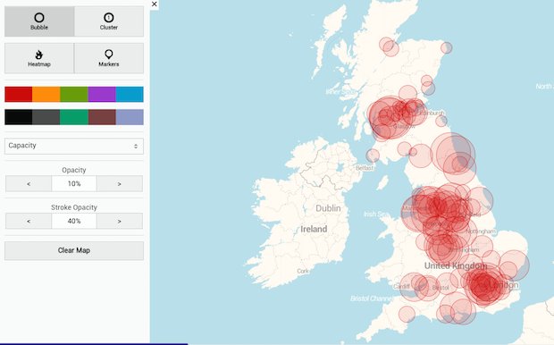Select the Bubble map mode
This screenshot has width=554, height=345.
[39, 21]
